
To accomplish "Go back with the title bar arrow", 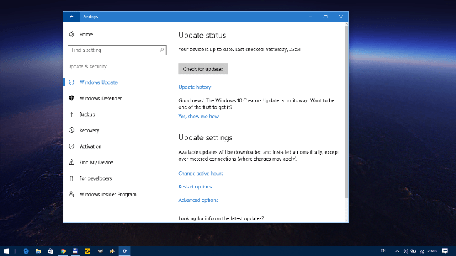I will (x=71, y=17).
